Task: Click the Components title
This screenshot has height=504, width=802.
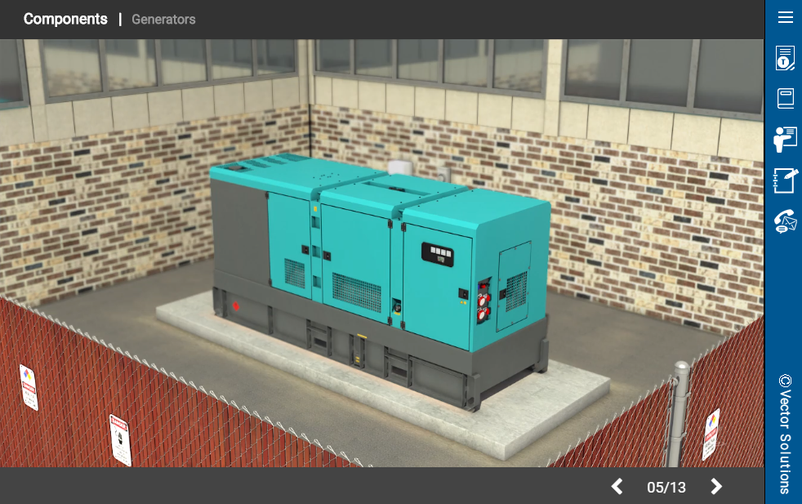Action: tap(65, 19)
